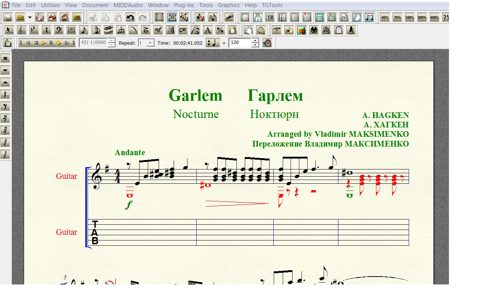Image resolution: width=479 pixels, height=307 pixels.
Task: Select the Time Signature tool
Action: [x=46, y=30]
